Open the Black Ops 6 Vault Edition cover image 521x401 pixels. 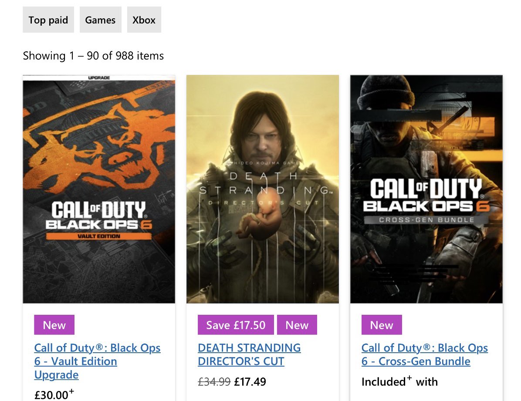99,189
